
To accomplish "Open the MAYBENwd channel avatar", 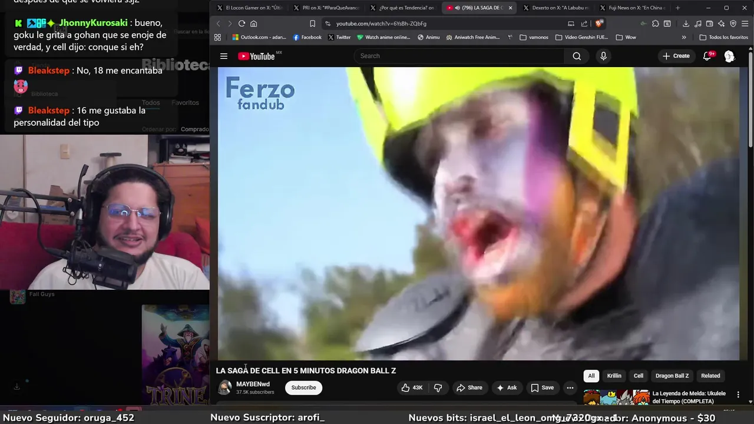I will click(x=224, y=387).
